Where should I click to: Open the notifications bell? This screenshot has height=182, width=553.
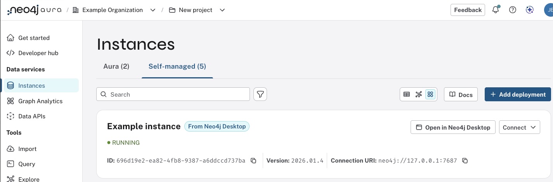point(496,10)
